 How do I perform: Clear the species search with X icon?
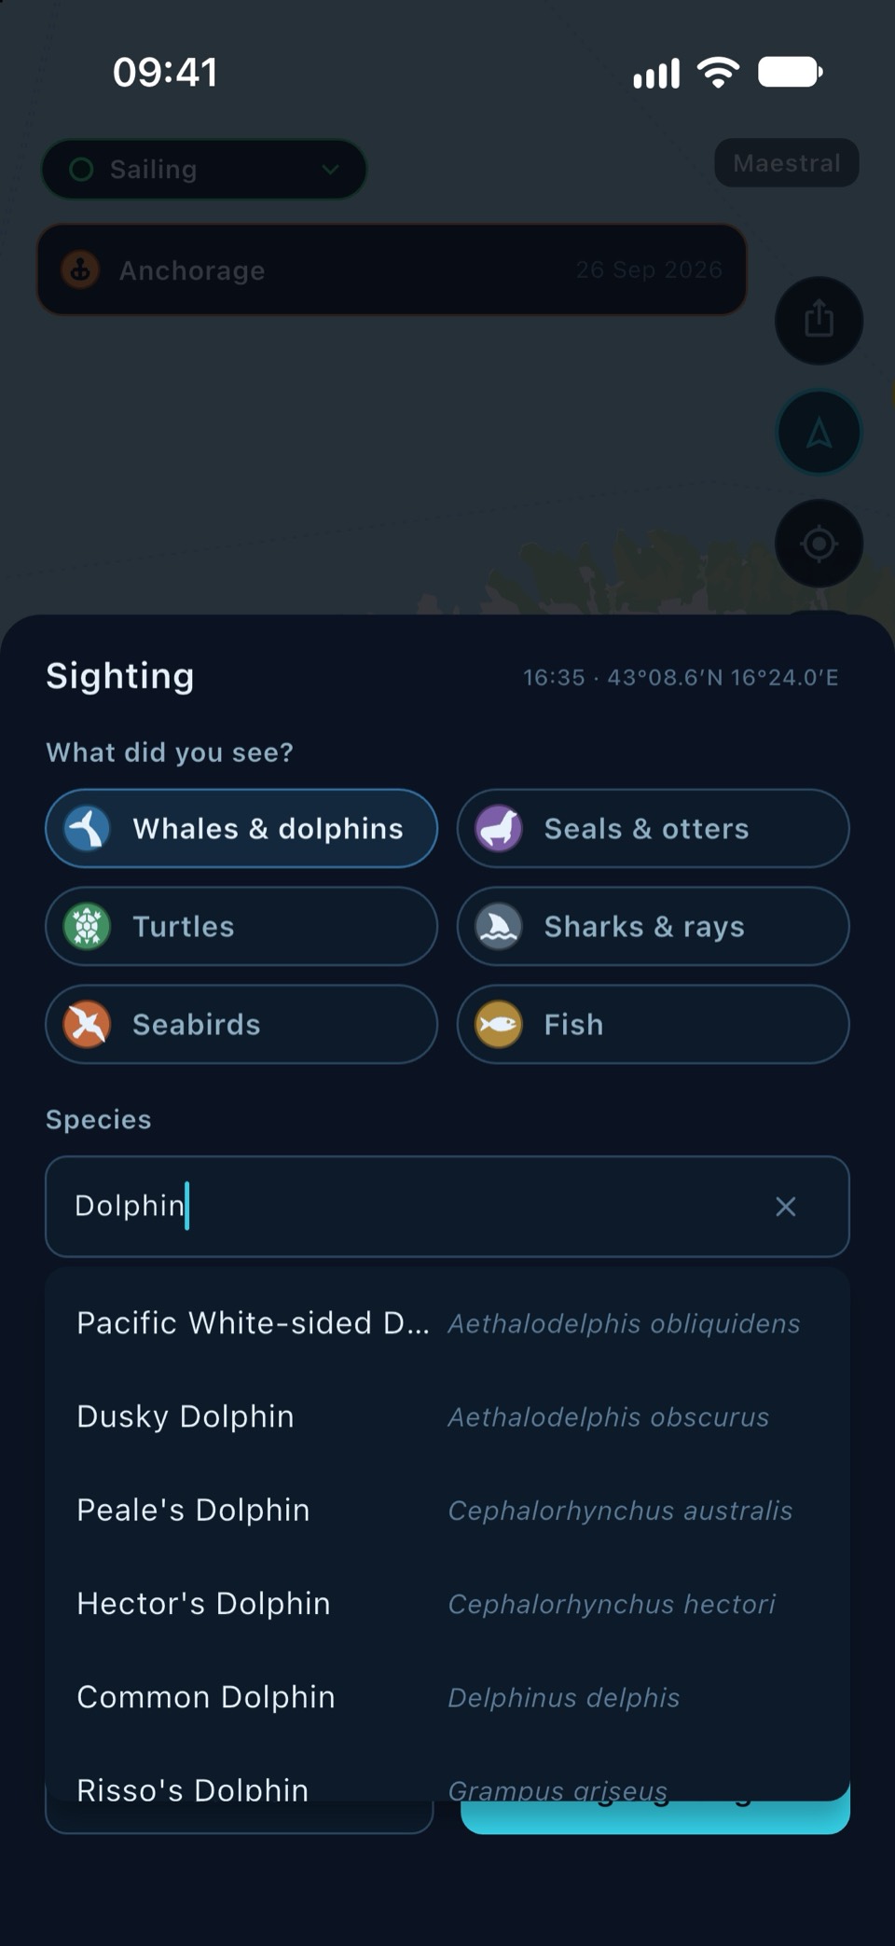pos(786,1206)
